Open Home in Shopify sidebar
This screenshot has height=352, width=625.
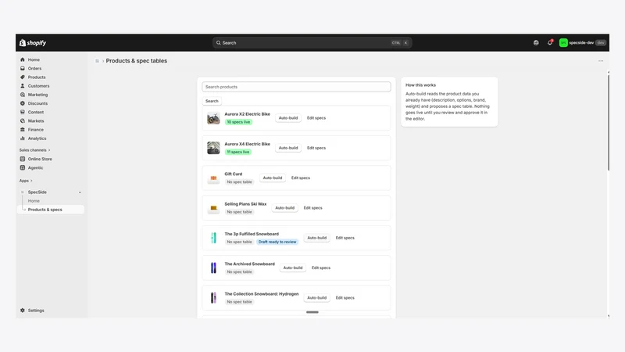coord(34,59)
